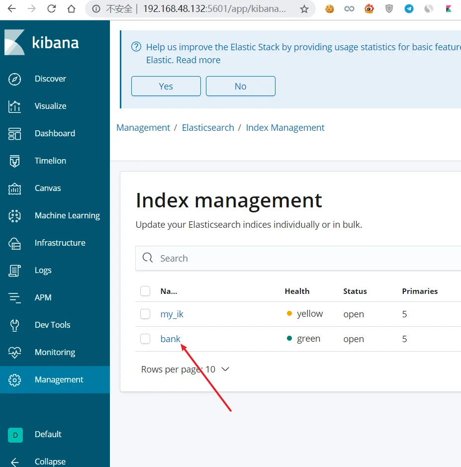Click the cookie extension icon
The width and height of the screenshot is (461, 467).
coord(329,9)
